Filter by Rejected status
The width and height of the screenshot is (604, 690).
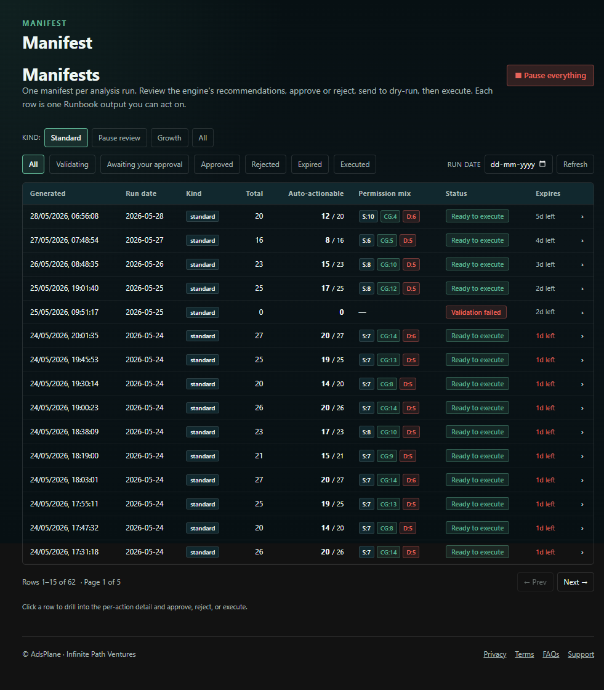coord(265,164)
